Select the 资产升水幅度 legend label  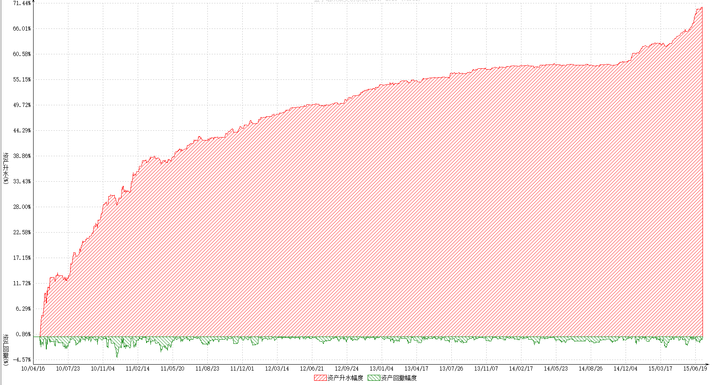click(345, 378)
